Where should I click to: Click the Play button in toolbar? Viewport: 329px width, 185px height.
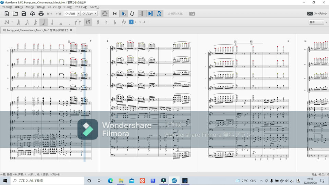pos(124,14)
